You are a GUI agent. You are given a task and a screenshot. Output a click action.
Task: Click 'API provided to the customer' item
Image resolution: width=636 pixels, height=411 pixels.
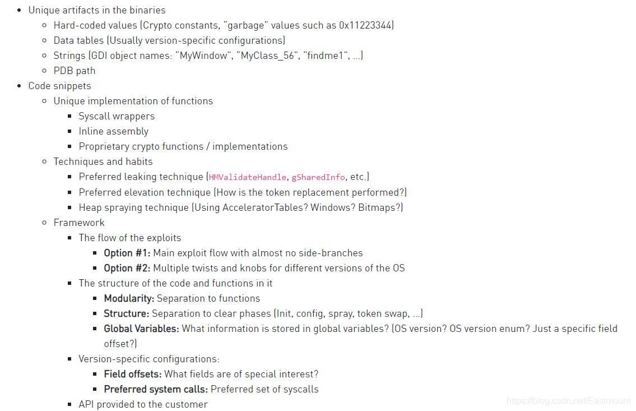(x=143, y=404)
